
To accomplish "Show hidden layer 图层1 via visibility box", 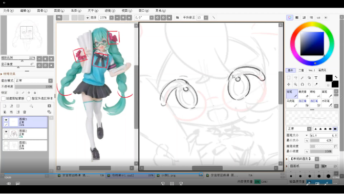I will tap(6, 143).
